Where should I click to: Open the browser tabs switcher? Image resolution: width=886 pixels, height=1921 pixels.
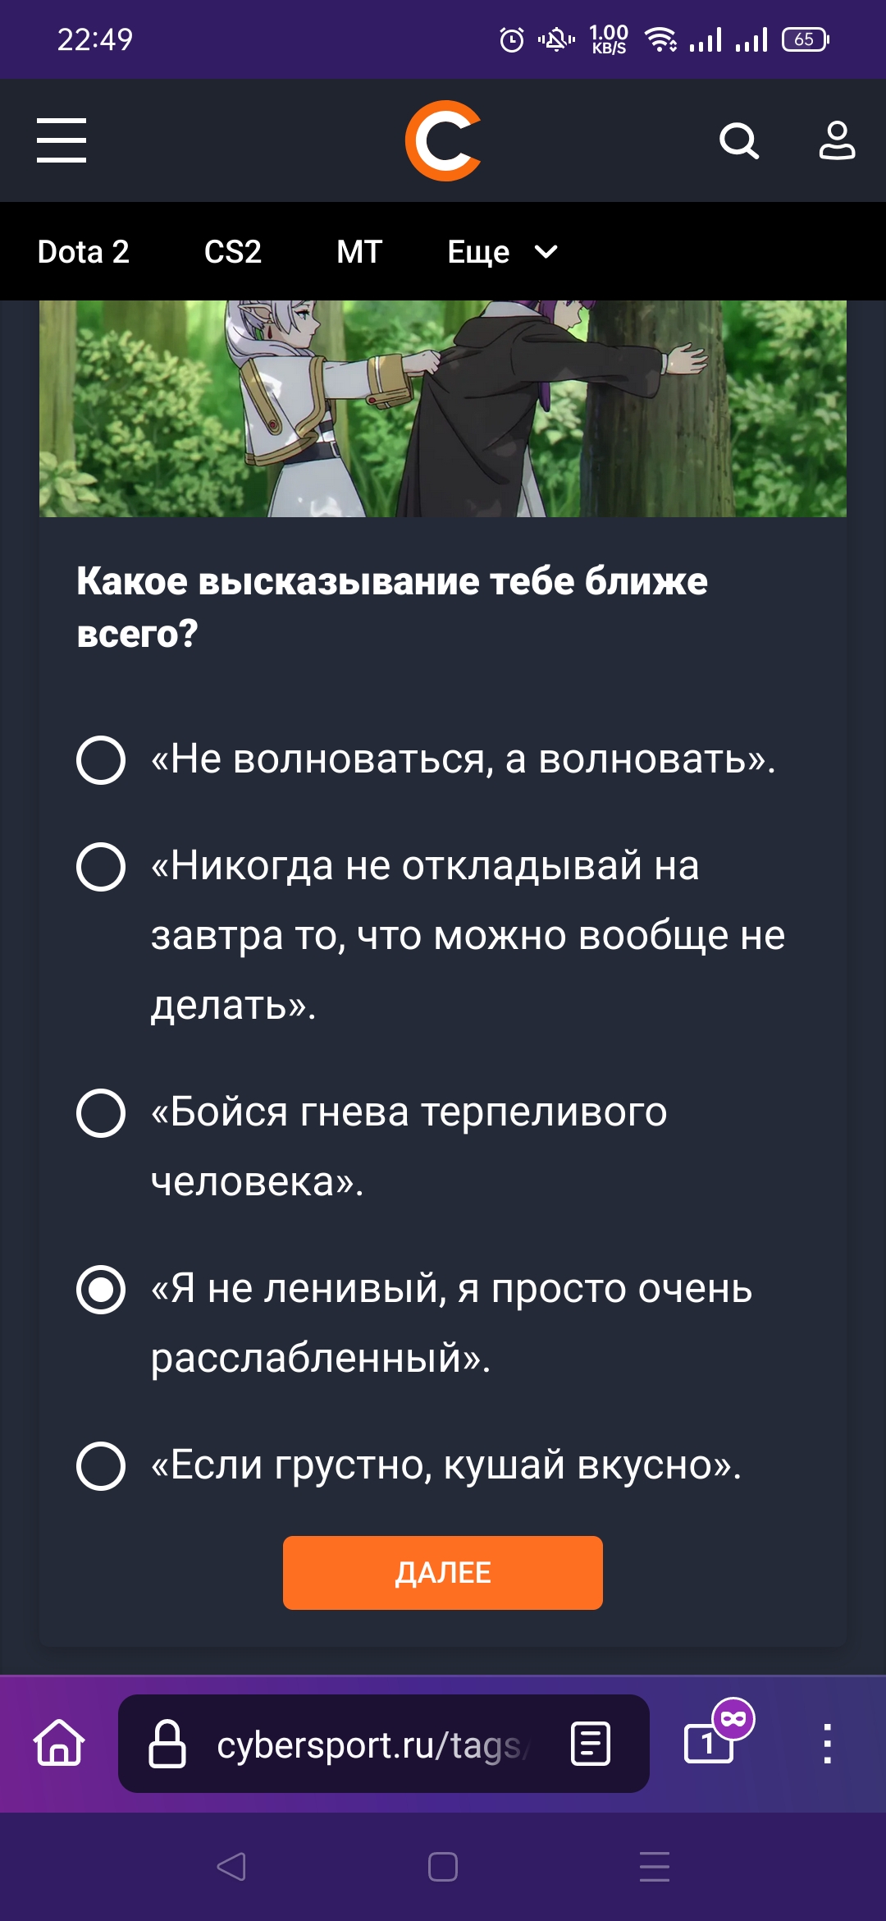[709, 1742]
